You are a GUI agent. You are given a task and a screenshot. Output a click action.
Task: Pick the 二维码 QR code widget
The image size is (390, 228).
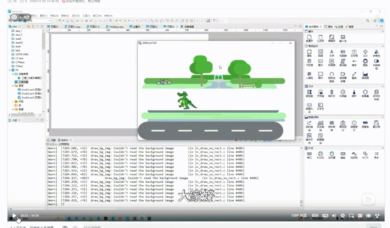(309, 75)
